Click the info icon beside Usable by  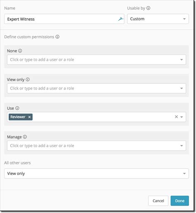pos(148,8)
